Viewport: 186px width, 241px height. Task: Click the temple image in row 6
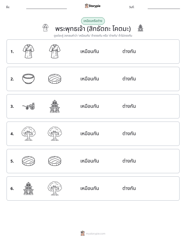[x=28, y=188]
